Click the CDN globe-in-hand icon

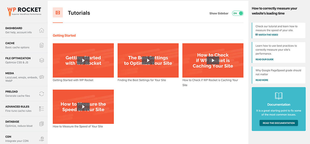pyautogui.click(x=41, y=139)
